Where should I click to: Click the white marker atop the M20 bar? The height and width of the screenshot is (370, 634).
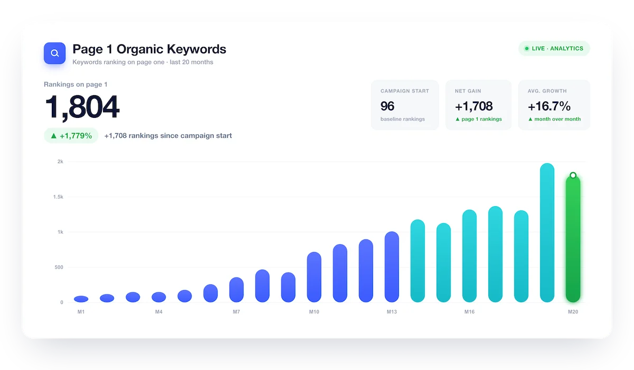(573, 175)
